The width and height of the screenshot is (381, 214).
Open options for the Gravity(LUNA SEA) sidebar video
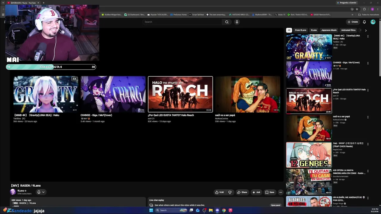[x=368, y=36]
